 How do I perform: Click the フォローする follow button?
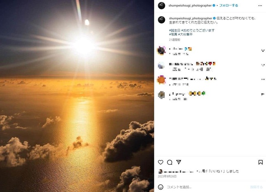click(x=228, y=6)
